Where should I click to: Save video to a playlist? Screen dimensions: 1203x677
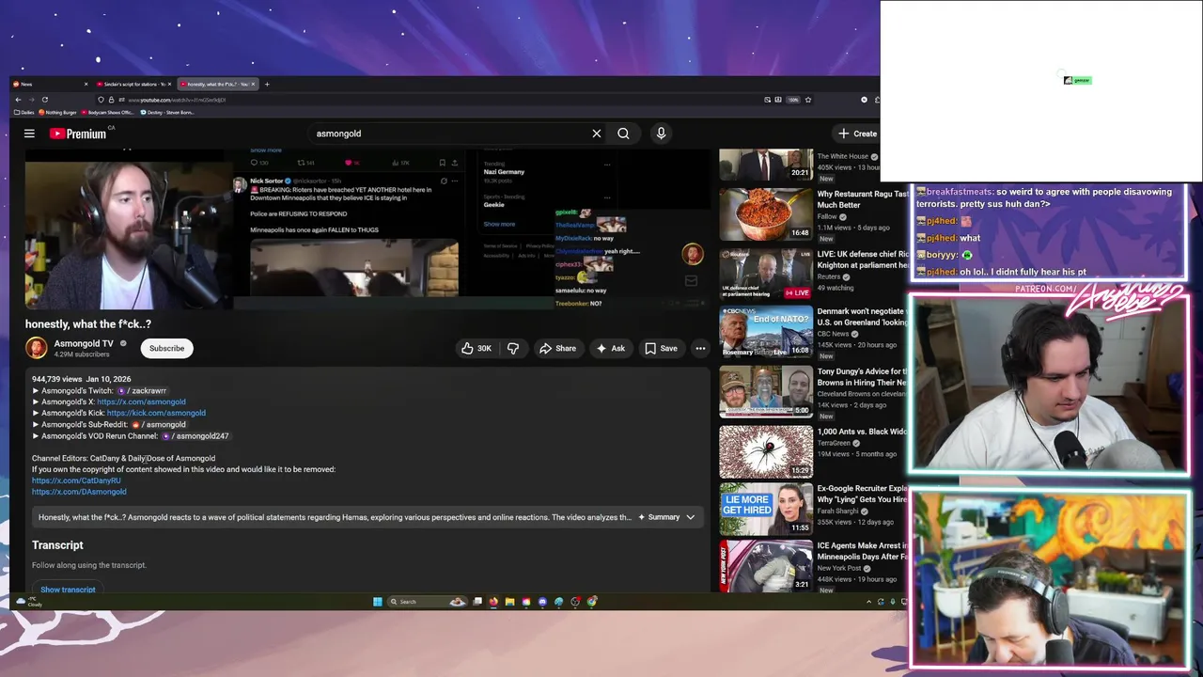click(x=661, y=348)
